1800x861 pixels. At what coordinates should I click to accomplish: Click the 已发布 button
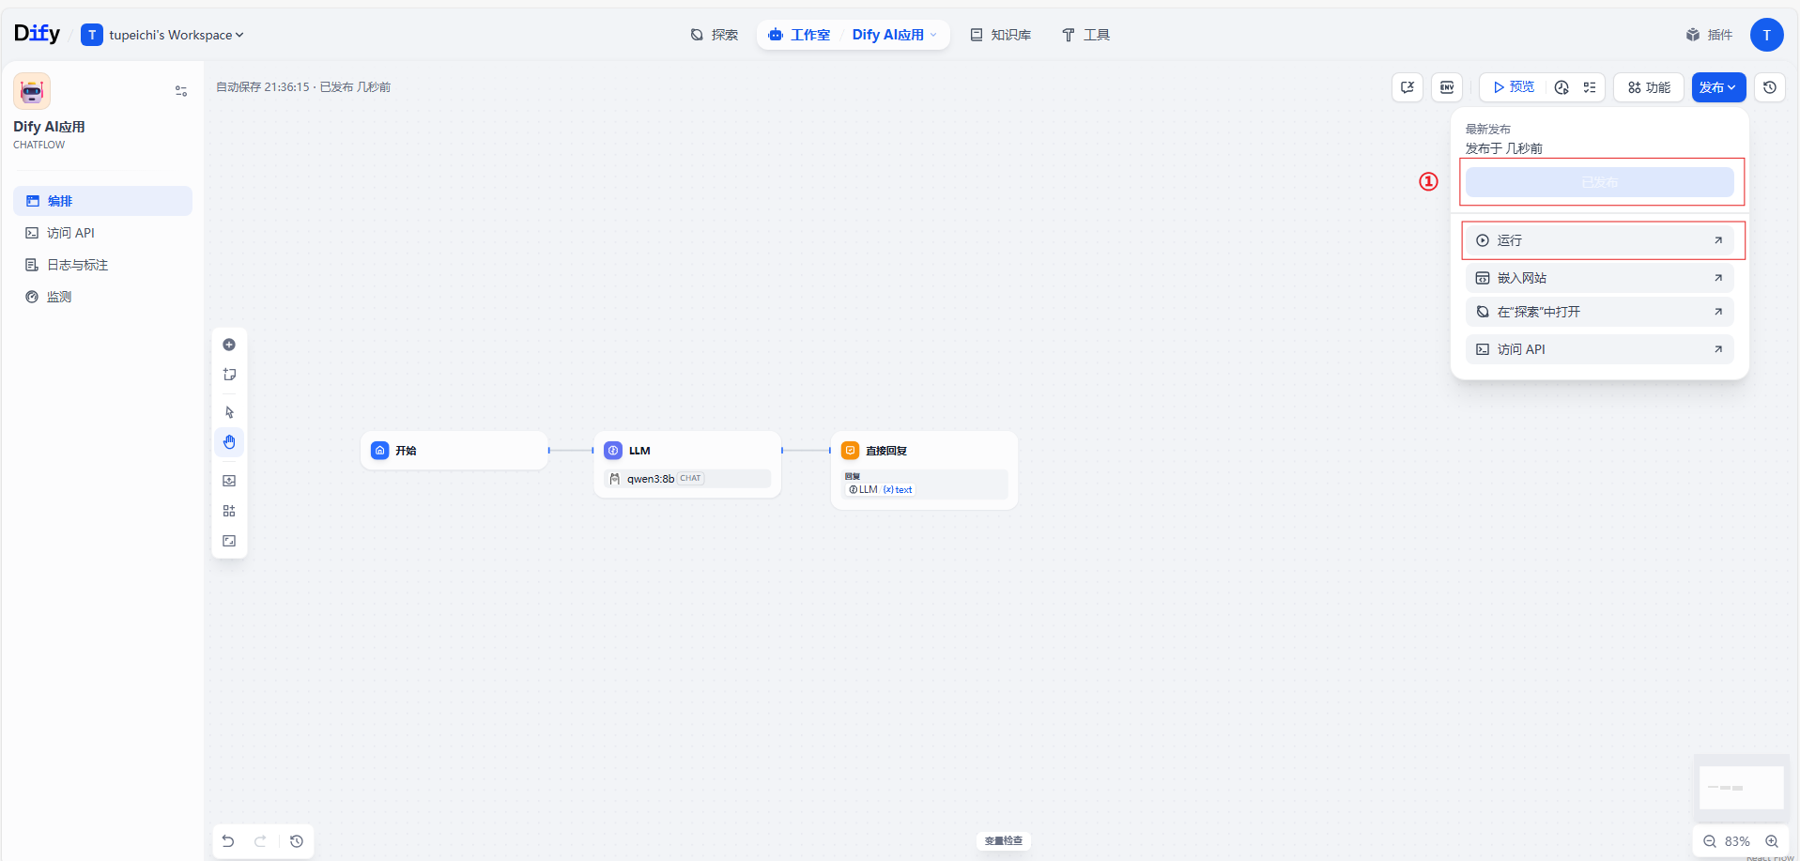pos(1599,182)
